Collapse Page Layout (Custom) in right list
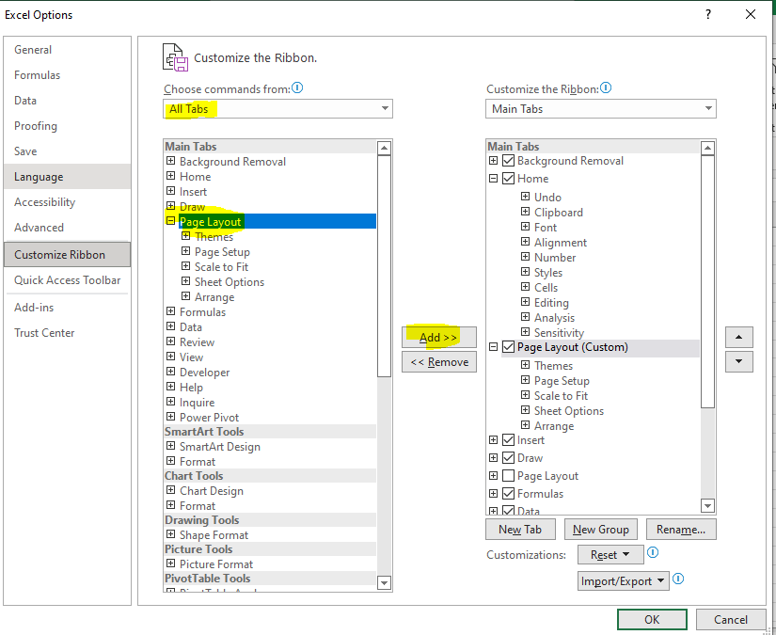776x635 pixels. click(x=494, y=347)
